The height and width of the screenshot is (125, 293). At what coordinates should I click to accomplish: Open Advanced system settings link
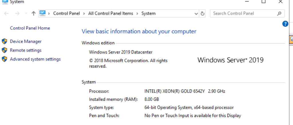(35, 59)
